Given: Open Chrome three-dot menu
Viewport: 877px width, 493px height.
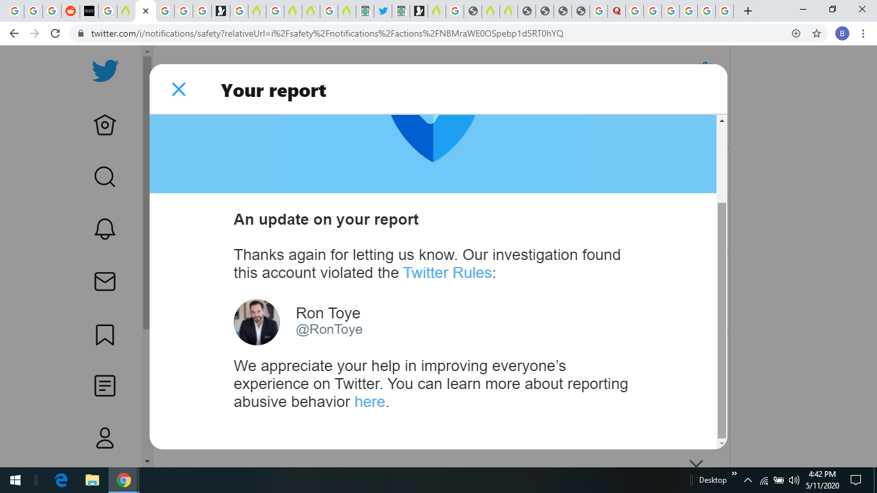Looking at the screenshot, I should [x=862, y=33].
